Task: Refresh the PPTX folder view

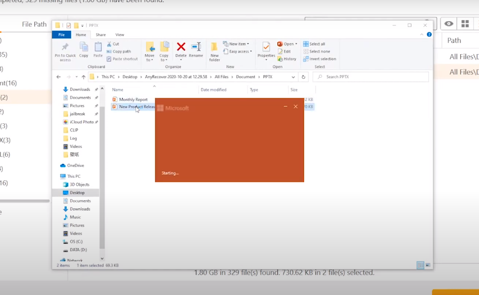Action: pos(303,77)
